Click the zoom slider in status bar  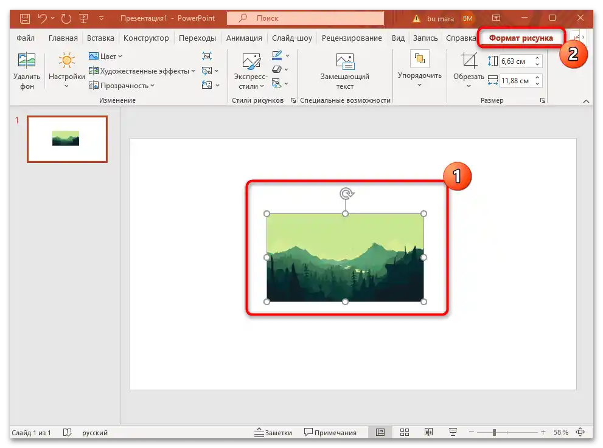[x=494, y=432]
